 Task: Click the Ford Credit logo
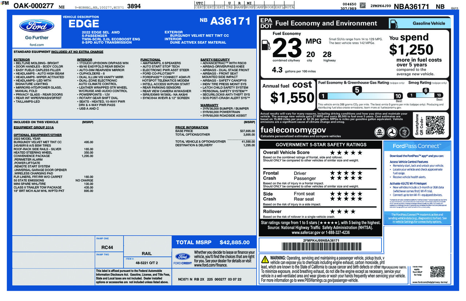(x=182, y=258)
